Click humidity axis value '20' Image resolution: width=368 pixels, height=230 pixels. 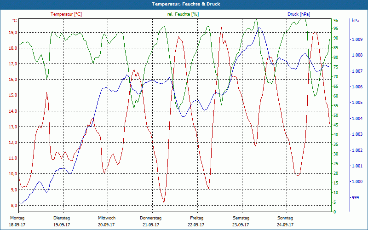(x=336, y=173)
